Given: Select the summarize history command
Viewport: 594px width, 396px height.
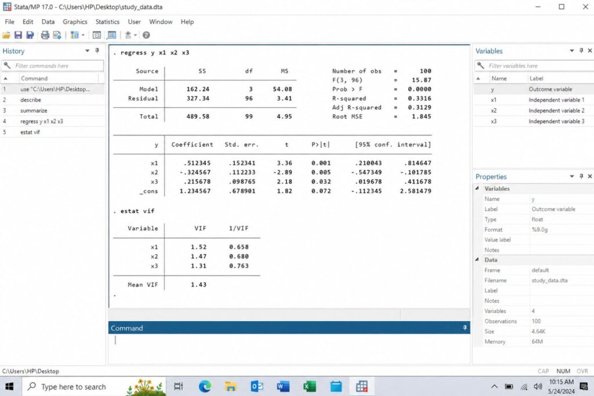Looking at the screenshot, I should coord(53,111).
